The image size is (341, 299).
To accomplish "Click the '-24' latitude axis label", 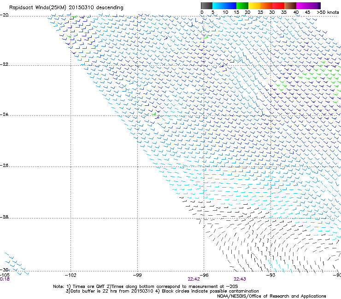I will [x=4, y=115].
